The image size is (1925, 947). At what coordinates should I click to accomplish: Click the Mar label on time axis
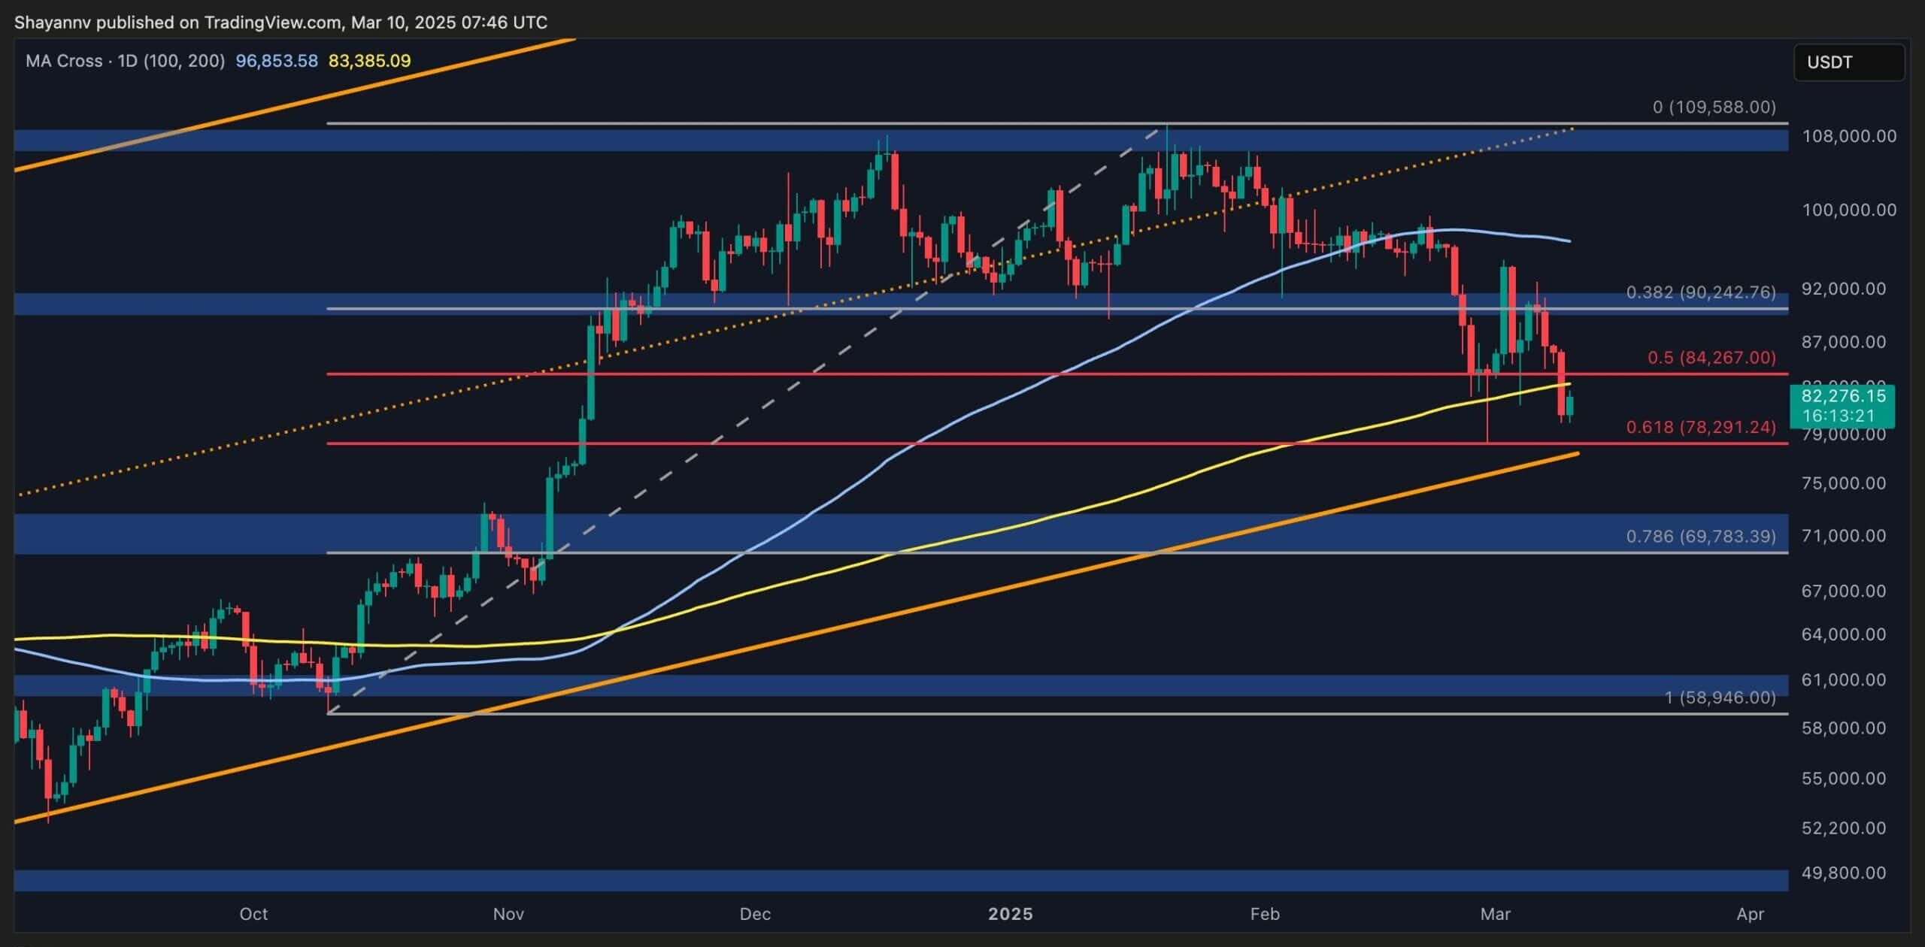click(x=1496, y=914)
